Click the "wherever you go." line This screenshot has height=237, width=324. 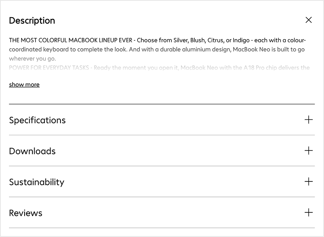(32, 59)
